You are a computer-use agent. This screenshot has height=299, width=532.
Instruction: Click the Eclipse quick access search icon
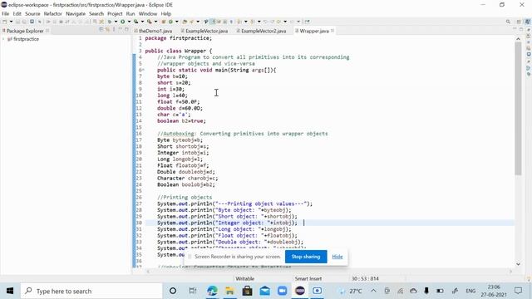(508, 22)
